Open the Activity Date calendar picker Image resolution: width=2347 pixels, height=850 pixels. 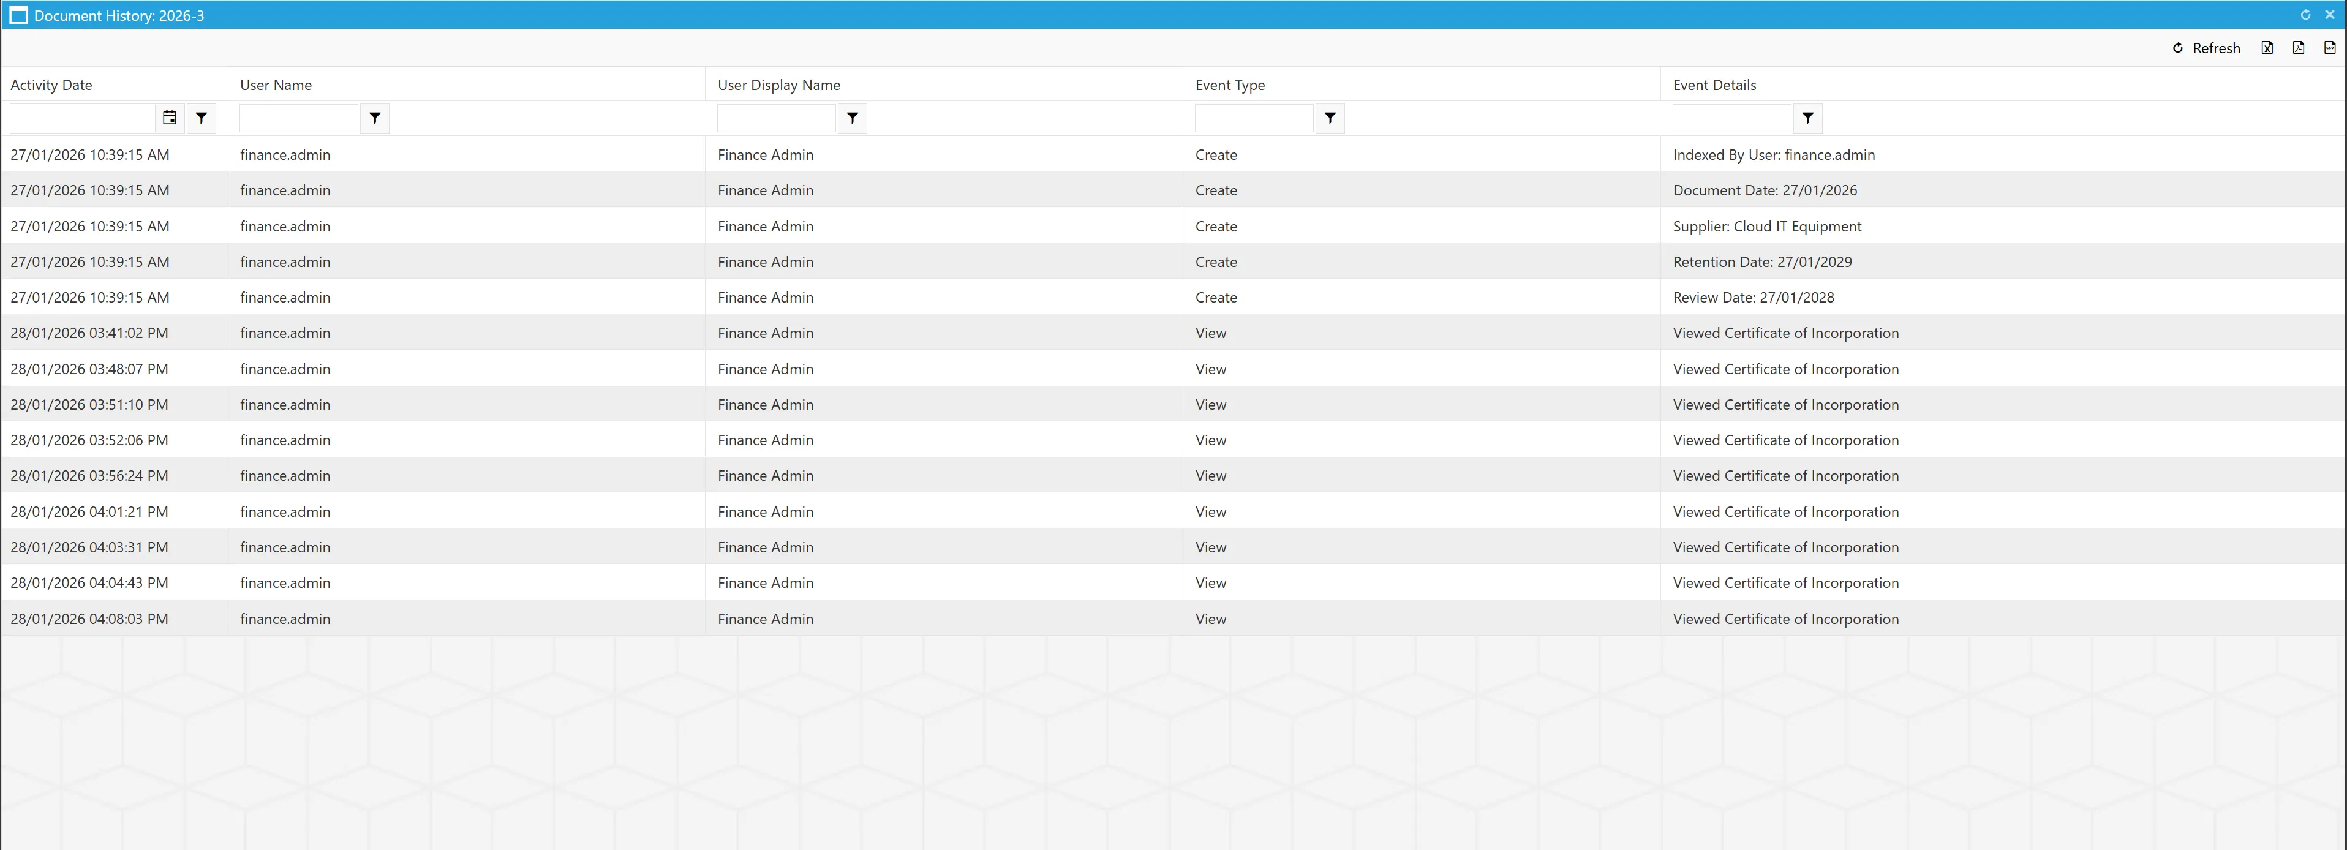point(170,118)
